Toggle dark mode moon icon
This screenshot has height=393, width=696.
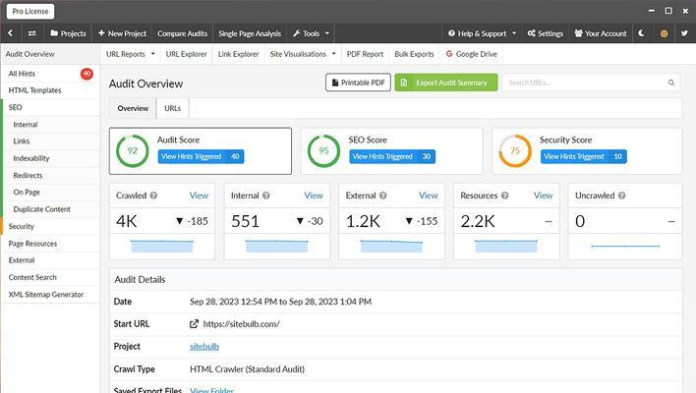641,33
